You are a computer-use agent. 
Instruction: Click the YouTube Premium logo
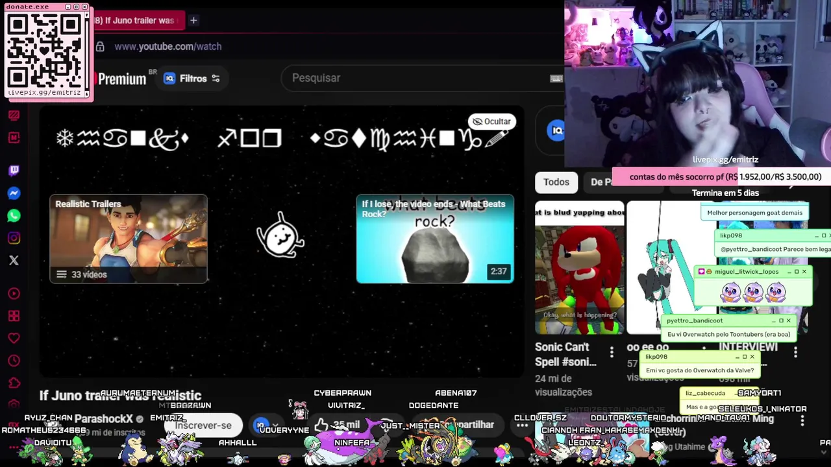[121, 78]
